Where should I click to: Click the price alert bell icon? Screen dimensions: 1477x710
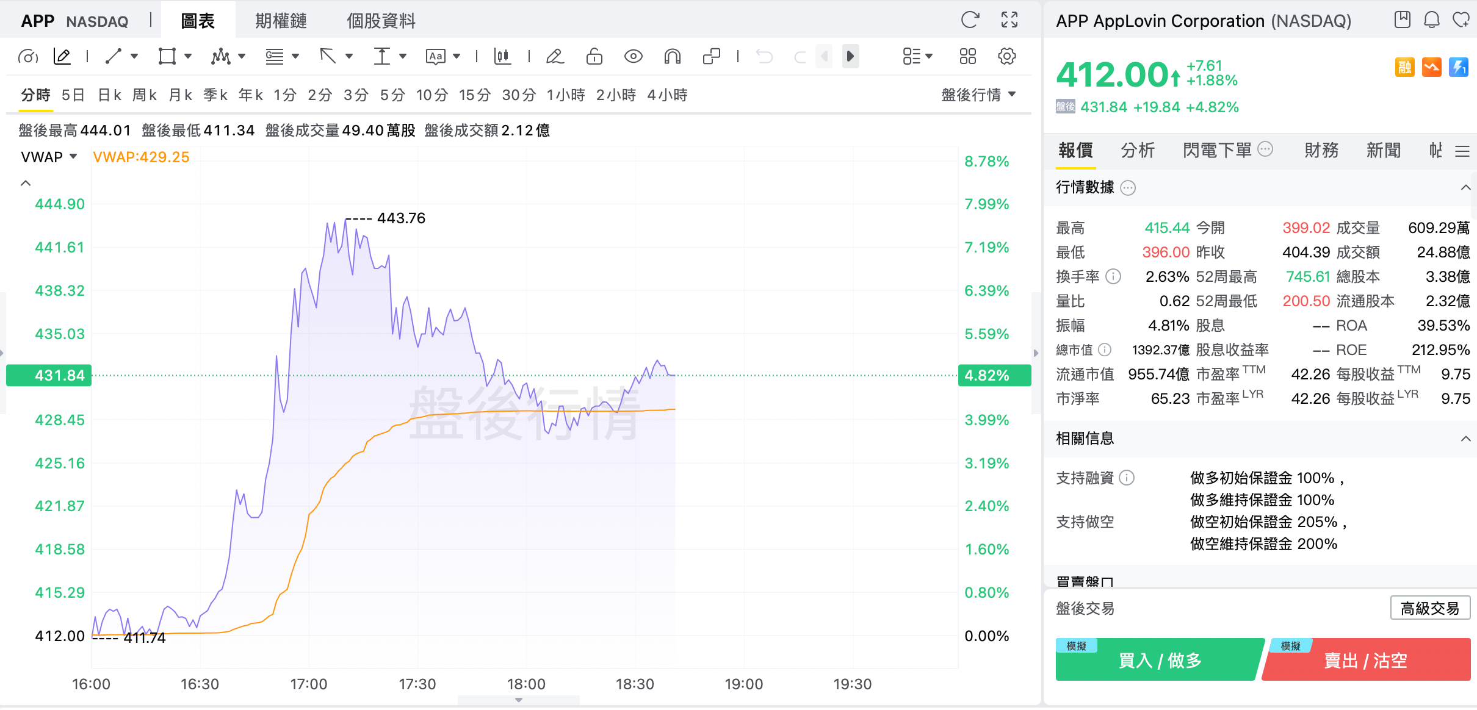click(x=1432, y=20)
